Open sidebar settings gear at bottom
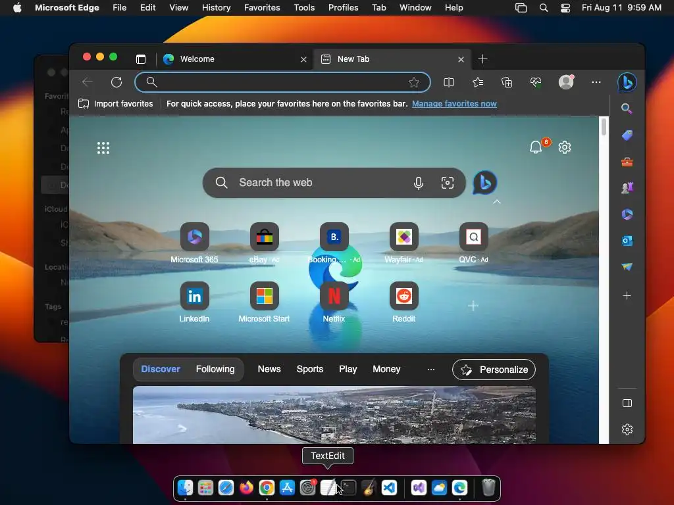The image size is (674, 505). [627, 429]
